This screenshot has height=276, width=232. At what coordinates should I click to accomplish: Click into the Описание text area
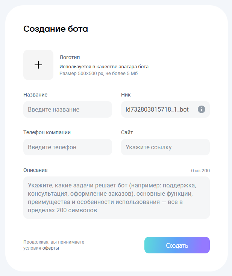tap(117, 198)
